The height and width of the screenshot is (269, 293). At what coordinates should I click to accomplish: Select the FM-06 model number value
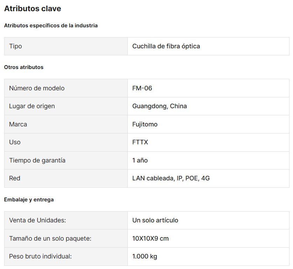(x=142, y=88)
